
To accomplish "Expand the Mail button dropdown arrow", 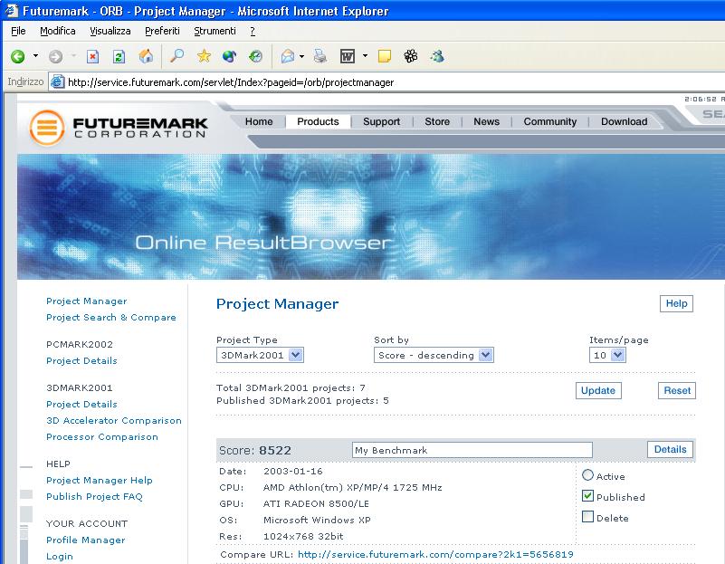I will pyautogui.click(x=302, y=56).
